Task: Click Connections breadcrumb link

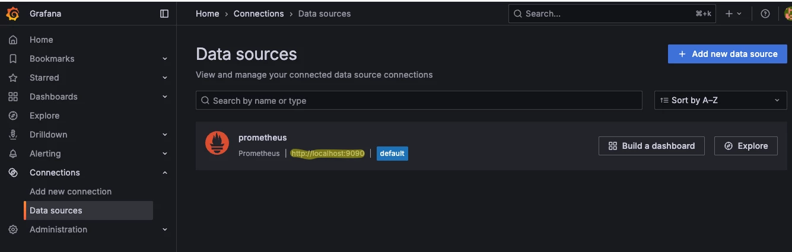Action: click(x=259, y=14)
